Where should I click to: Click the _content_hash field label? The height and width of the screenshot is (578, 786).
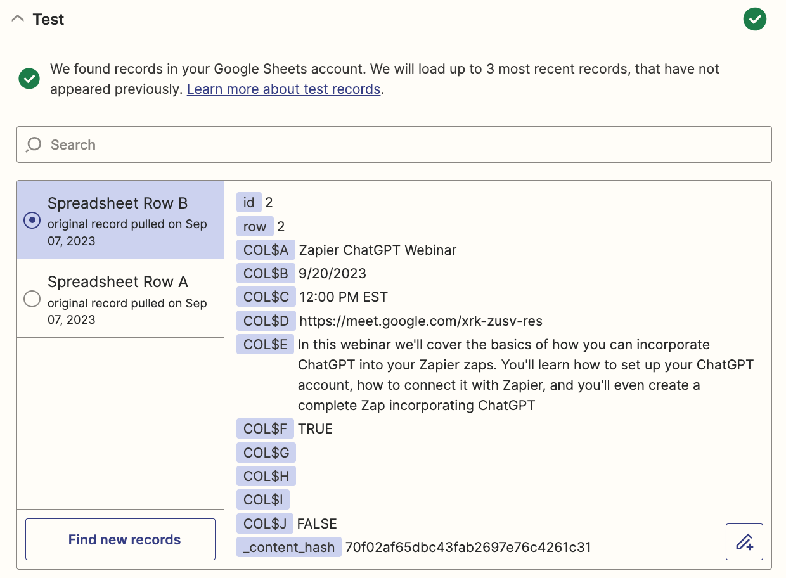coord(289,547)
